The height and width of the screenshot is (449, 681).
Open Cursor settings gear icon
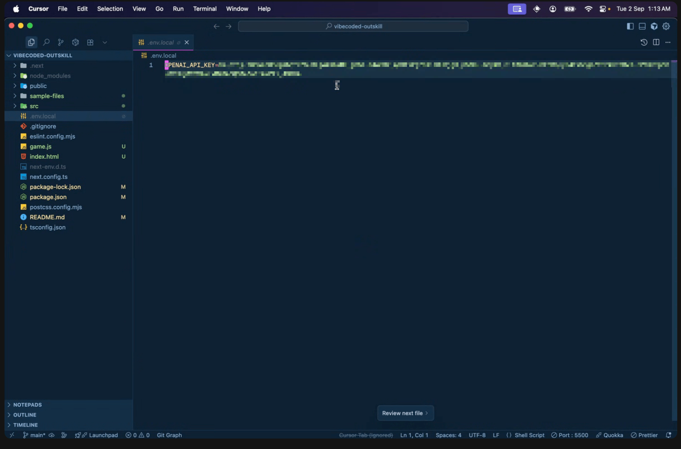point(666,26)
